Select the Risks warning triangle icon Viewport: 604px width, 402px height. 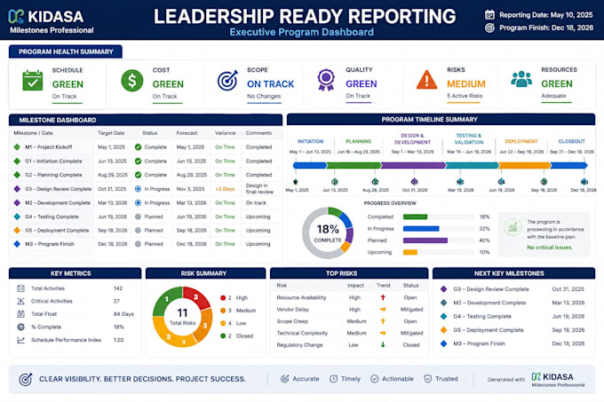point(427,80)
